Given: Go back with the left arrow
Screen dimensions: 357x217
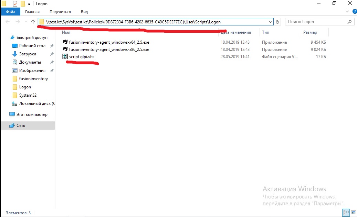Looking at the screenshot, I should (x=8, y=22).
